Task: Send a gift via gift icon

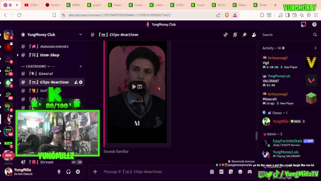Action: 212,172
